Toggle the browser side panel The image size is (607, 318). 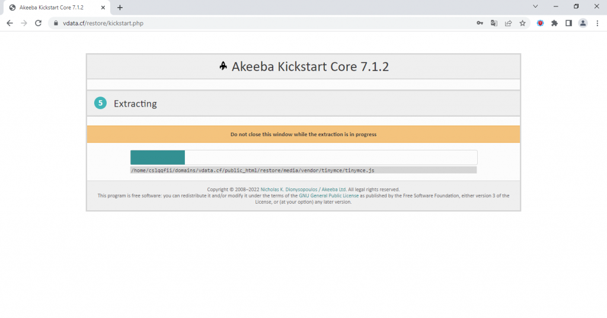pos(568,23)
